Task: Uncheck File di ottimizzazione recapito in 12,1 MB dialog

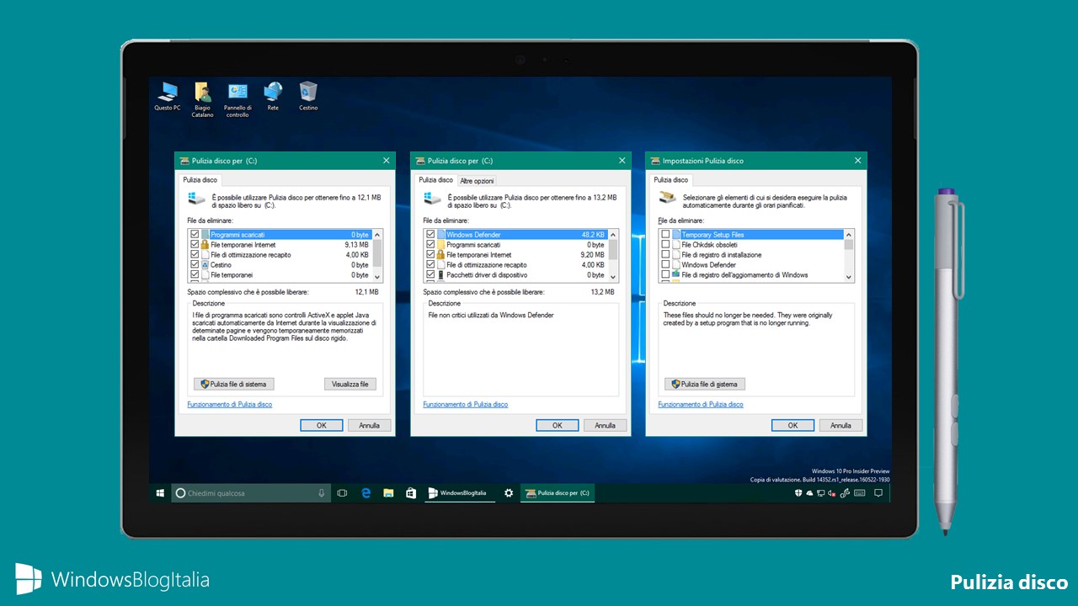Action: [195, 254]
